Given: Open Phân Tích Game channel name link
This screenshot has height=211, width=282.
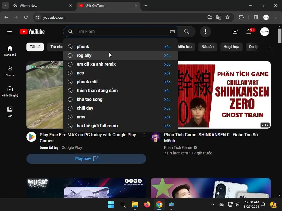Looking at the screenshot, I should [178, 148].
